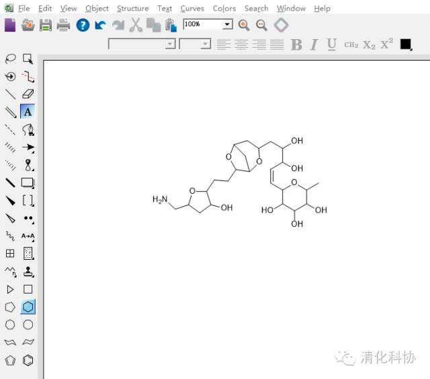Select the Orbital tool
Screen dimensions: 430x379
pyautogui.click(x=28, y=165)
